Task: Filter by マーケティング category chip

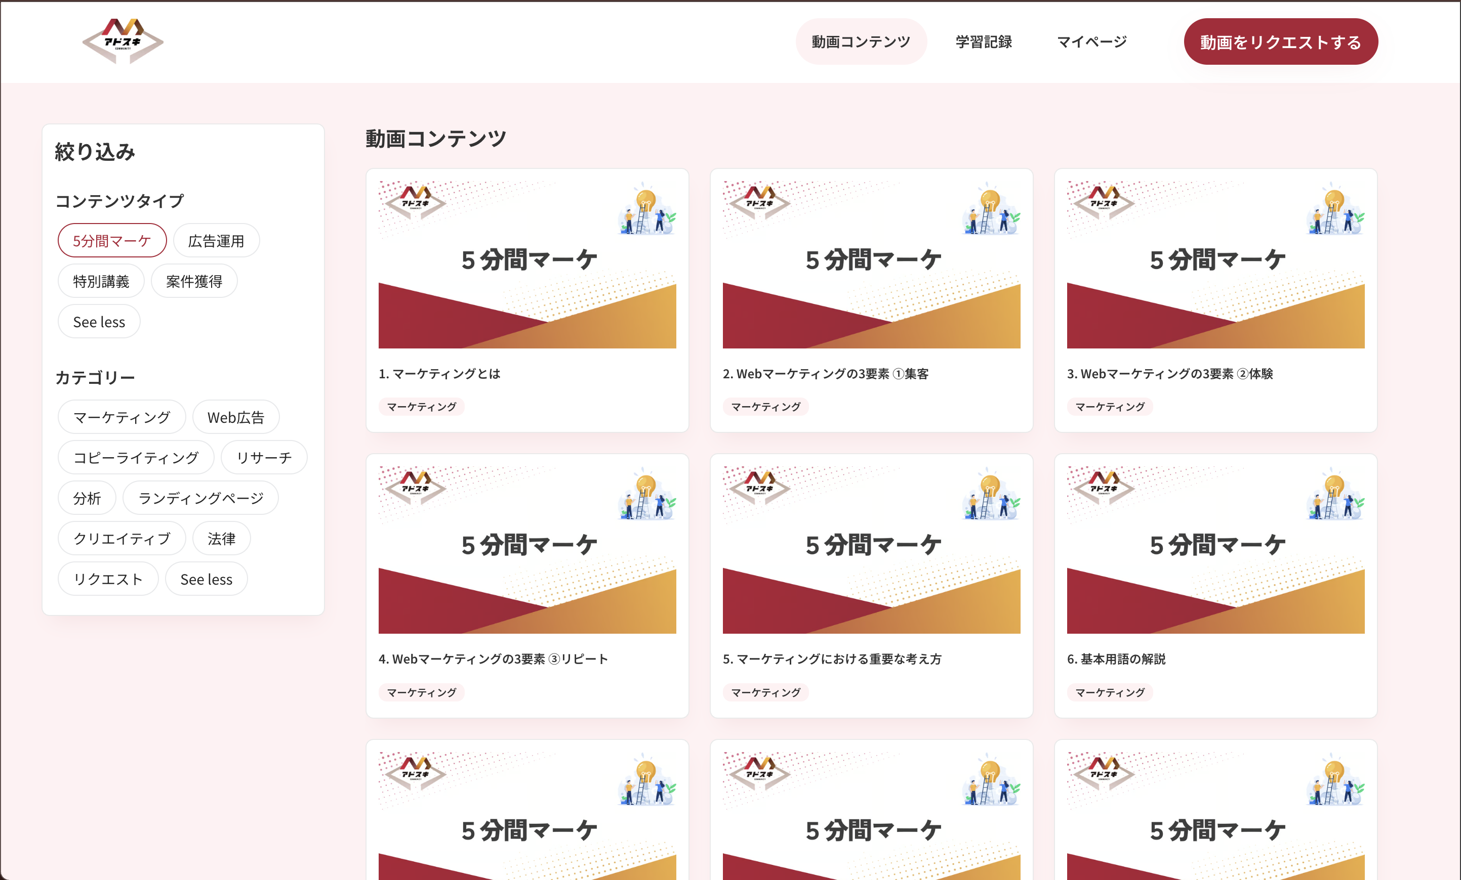Action: pyautogui.click(x=121, y=417)
